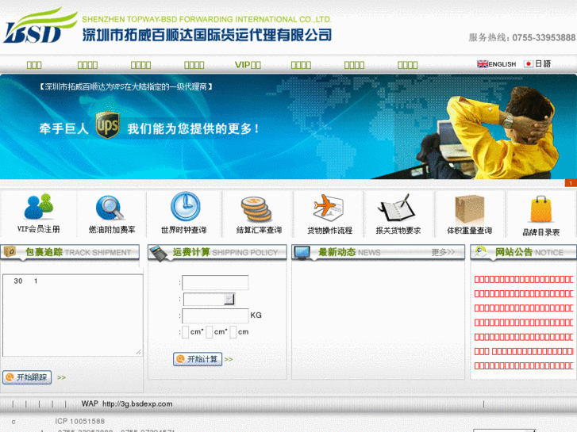Focus the weight field labeled KG
577x432 pixels.
click(x=215, y=315)
